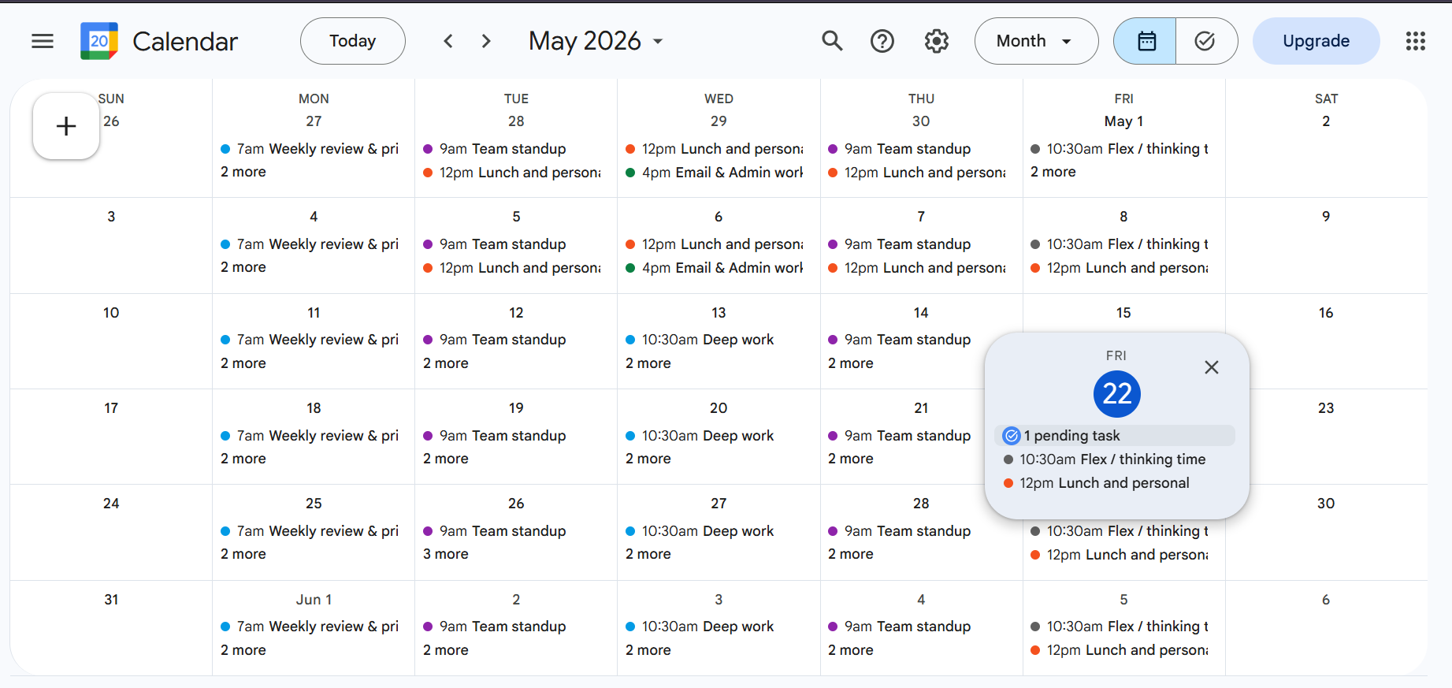Expand 3 more events on Tuesday 26
The height and width of the screenshot is (688, 1452).
coord(446,554)
